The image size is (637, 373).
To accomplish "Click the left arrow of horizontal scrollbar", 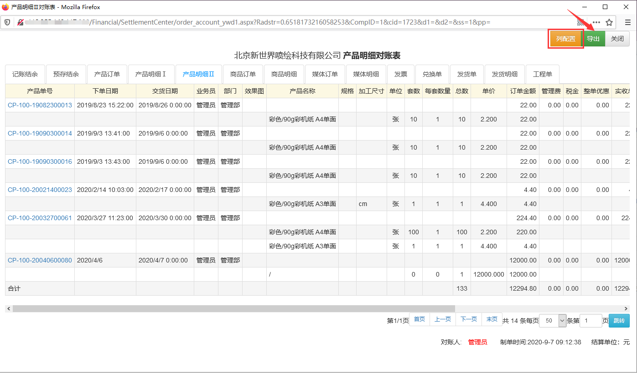I will (x=8, y=308).
